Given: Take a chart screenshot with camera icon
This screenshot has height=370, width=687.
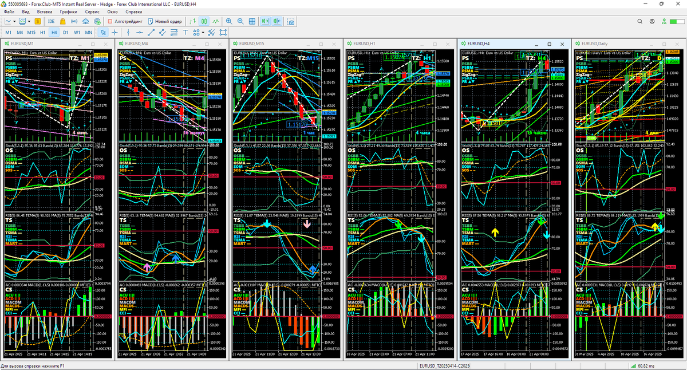Looking at the screenshot, I should pyautogui.click(x=291, y=21).
